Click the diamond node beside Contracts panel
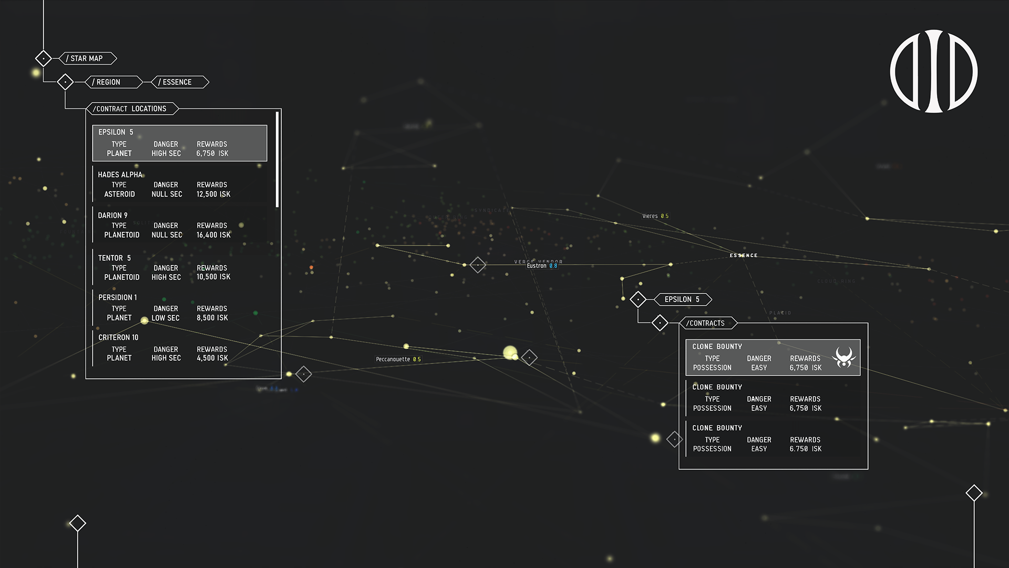 click(x=660, y=323)
